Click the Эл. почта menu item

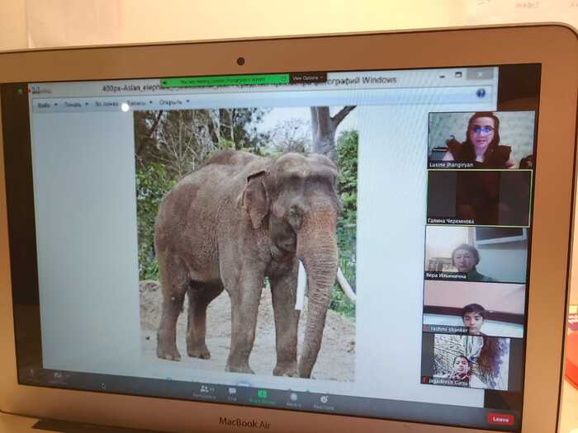107,104
